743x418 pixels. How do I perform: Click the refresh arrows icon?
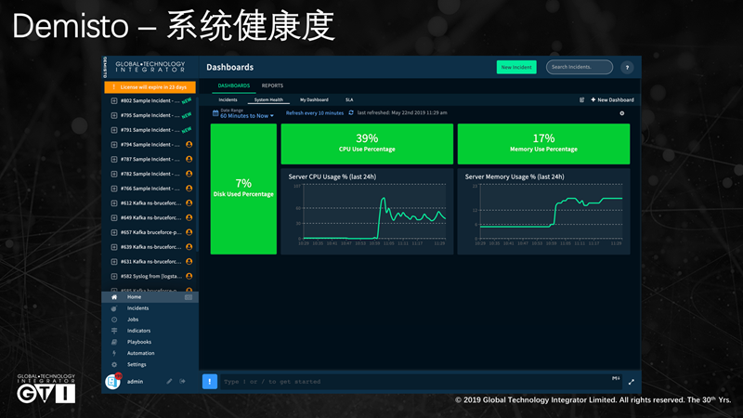pyautogui.click(x=351, y=112)
